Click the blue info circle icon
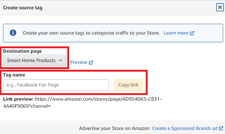The image size is (225, 134). point(13,33)
